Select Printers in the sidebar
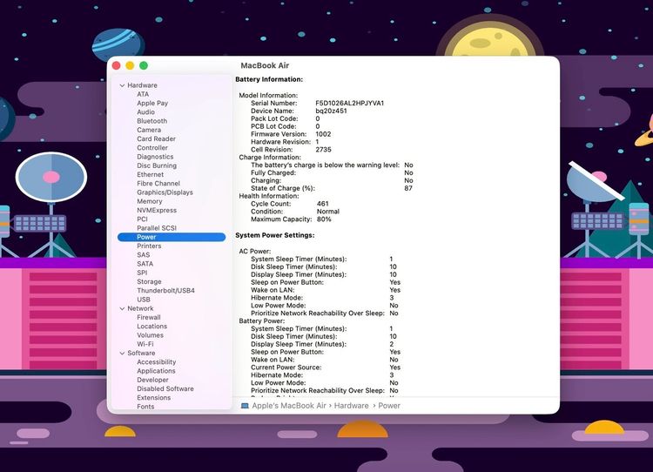 (x=149, y=246)
